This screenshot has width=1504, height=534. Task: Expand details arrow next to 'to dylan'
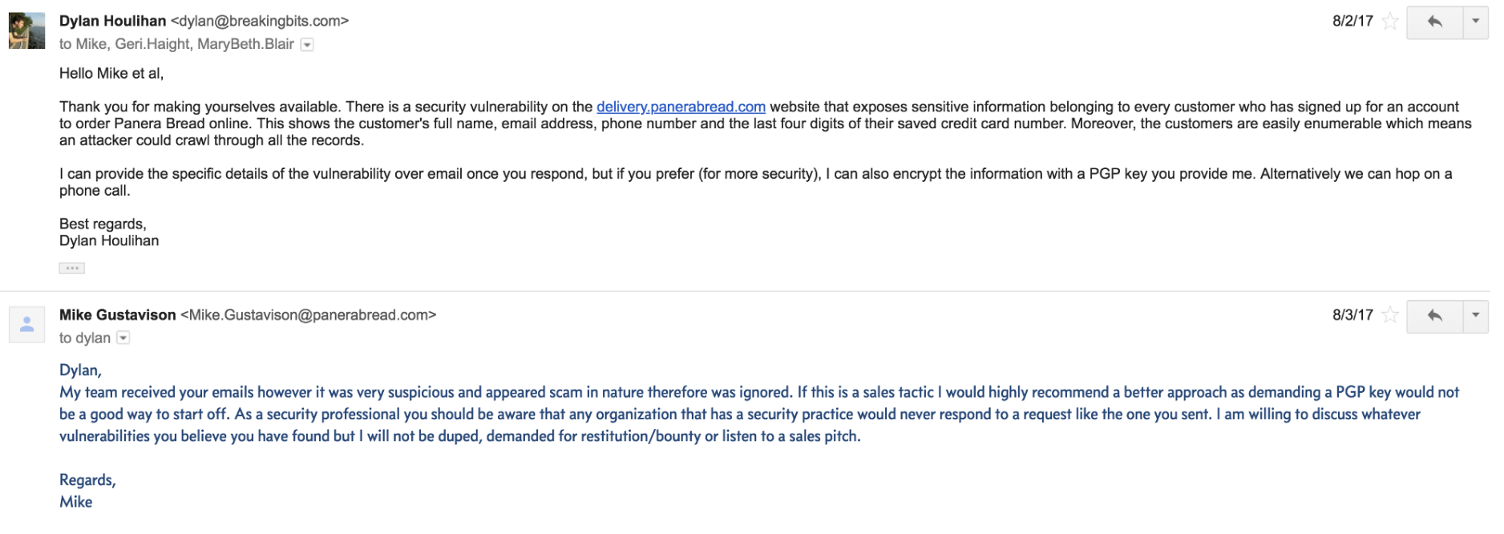pyautogui.click(x=123, y=338)
